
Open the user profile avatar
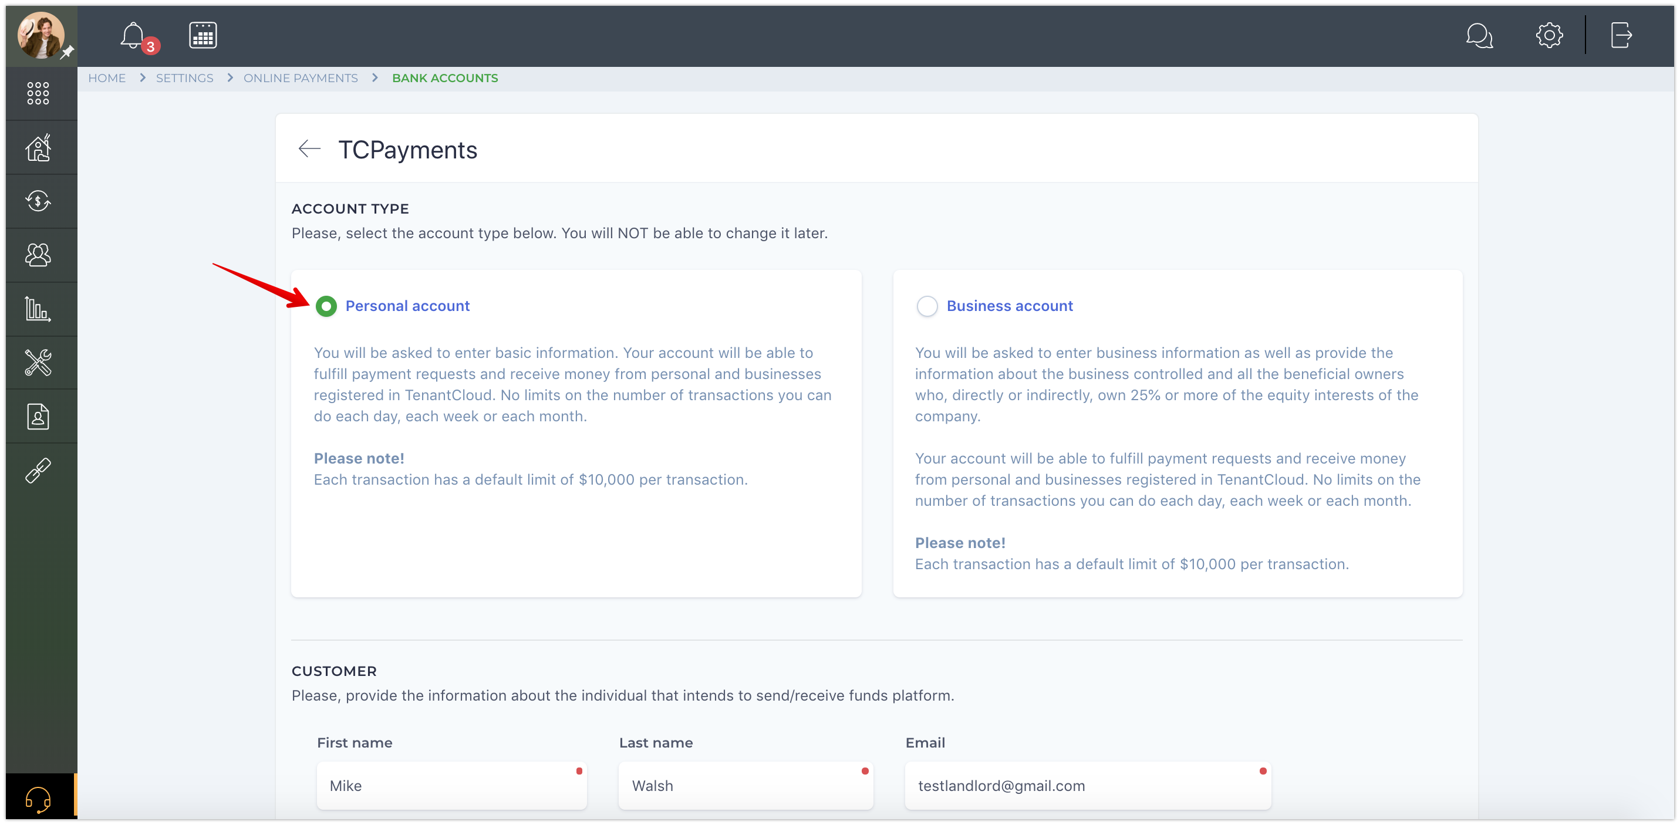pyautogui.click(x=41, y=35)
